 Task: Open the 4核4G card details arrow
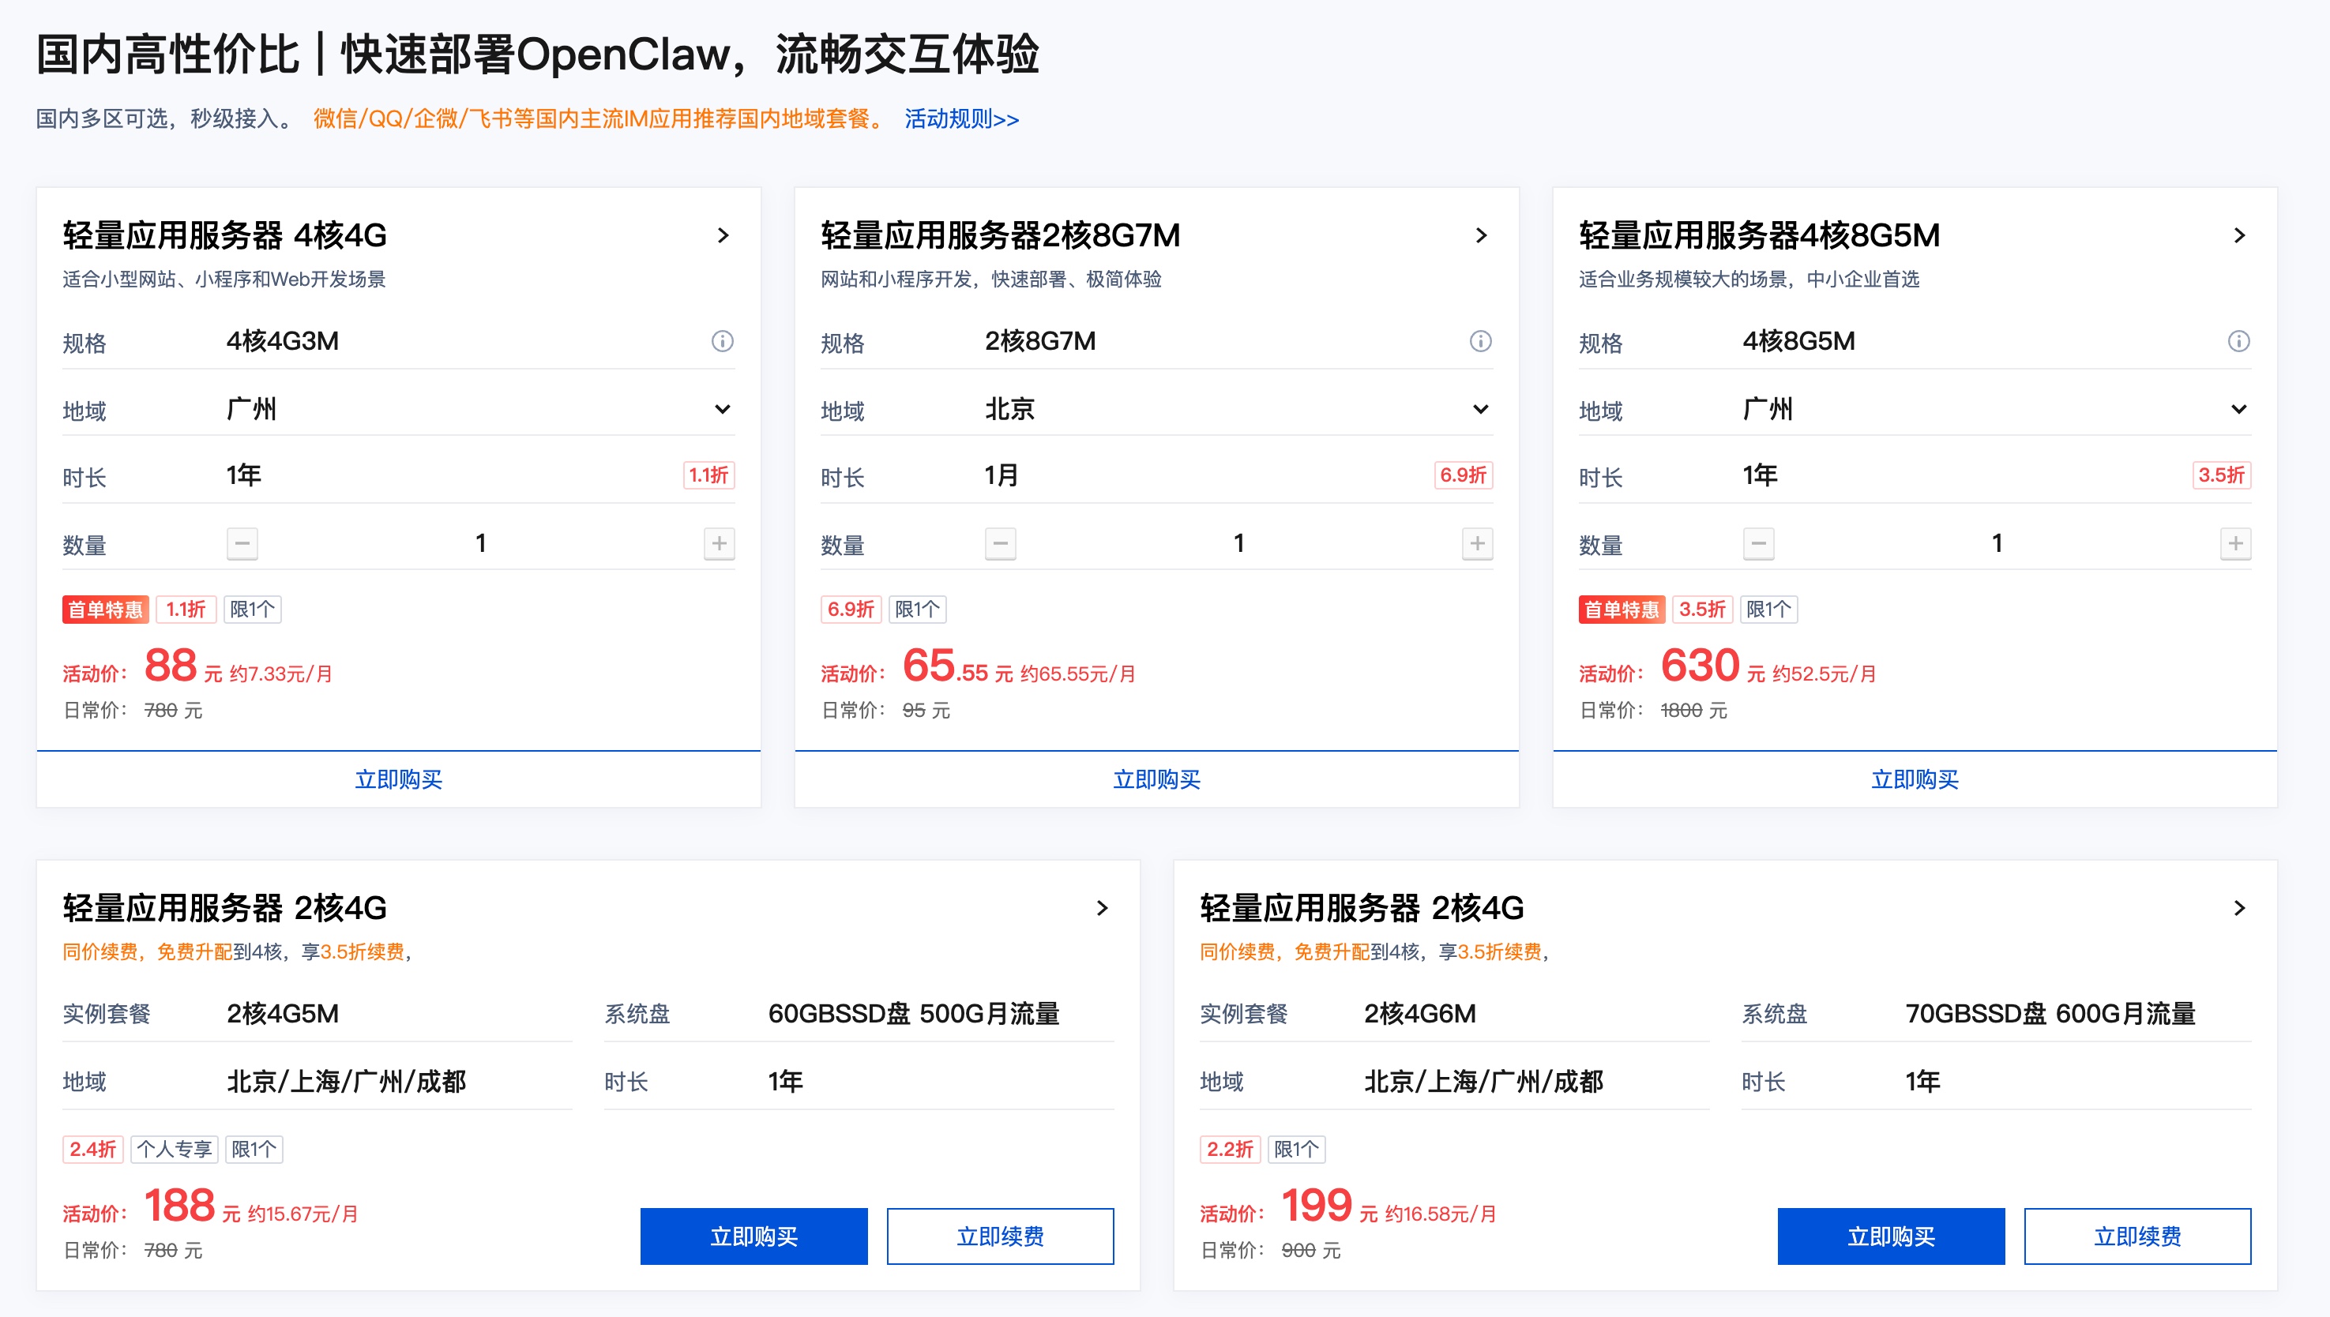point(722,235)
